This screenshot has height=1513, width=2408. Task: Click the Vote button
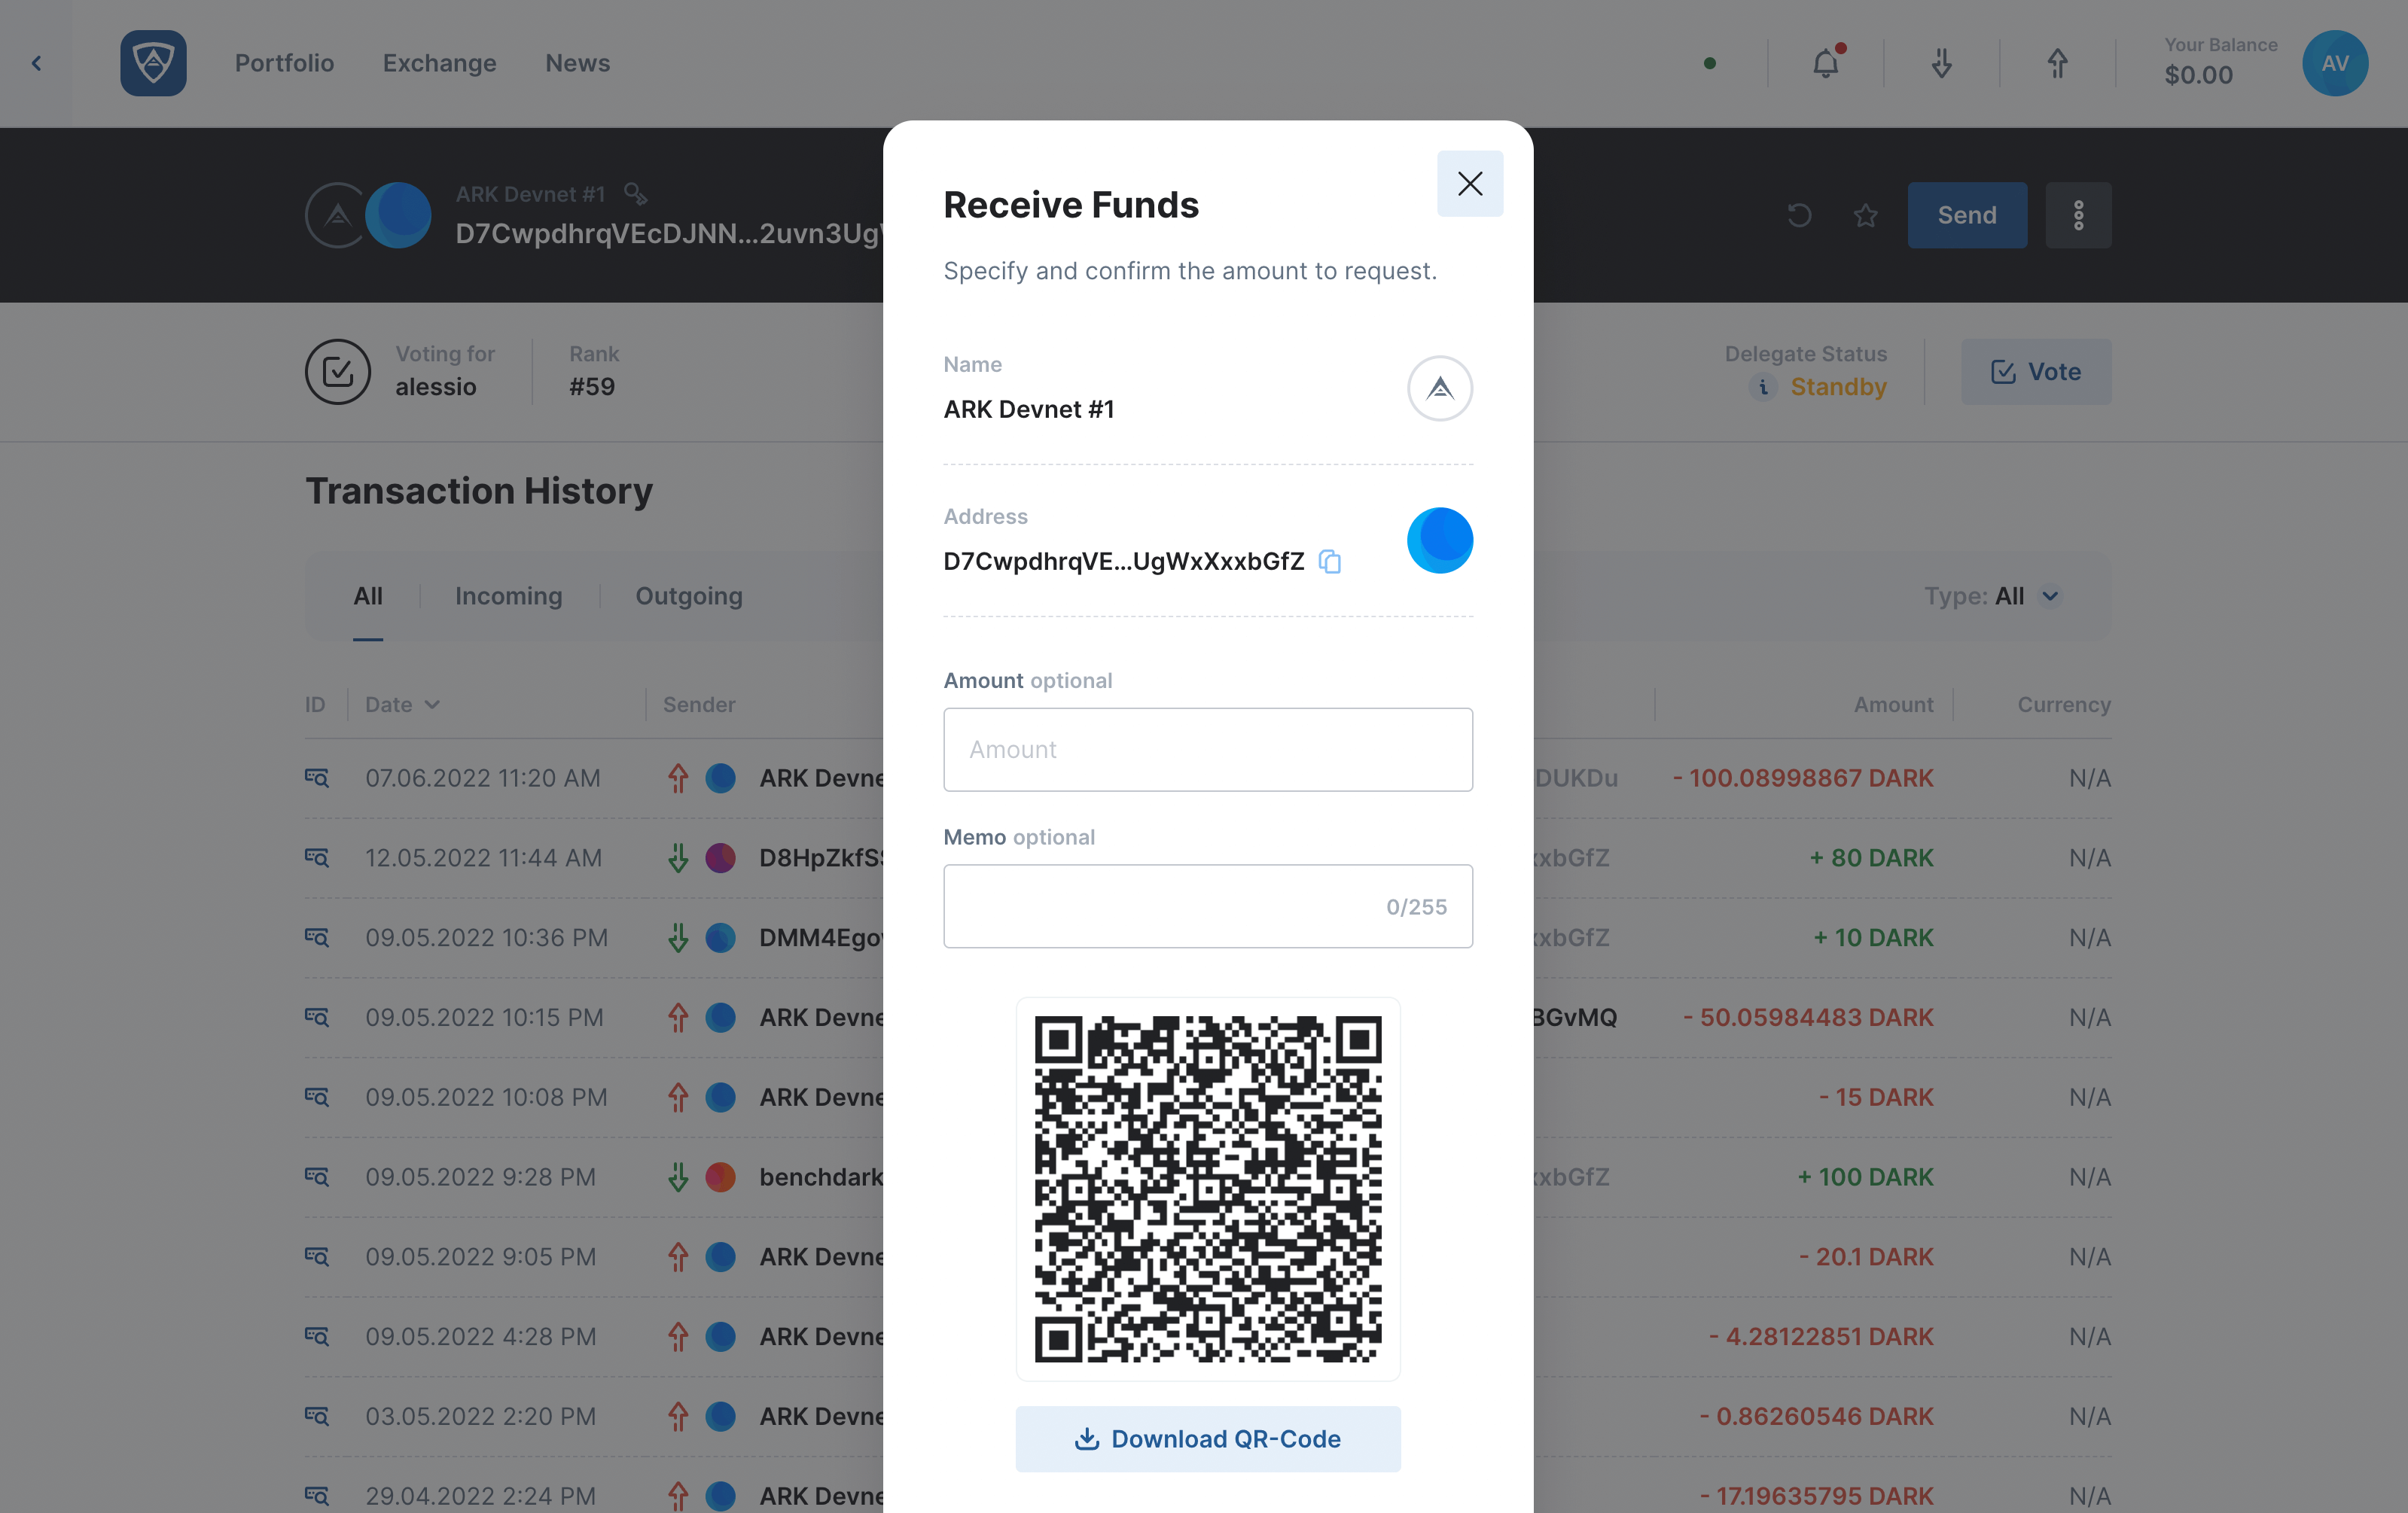coord(2036,372)
